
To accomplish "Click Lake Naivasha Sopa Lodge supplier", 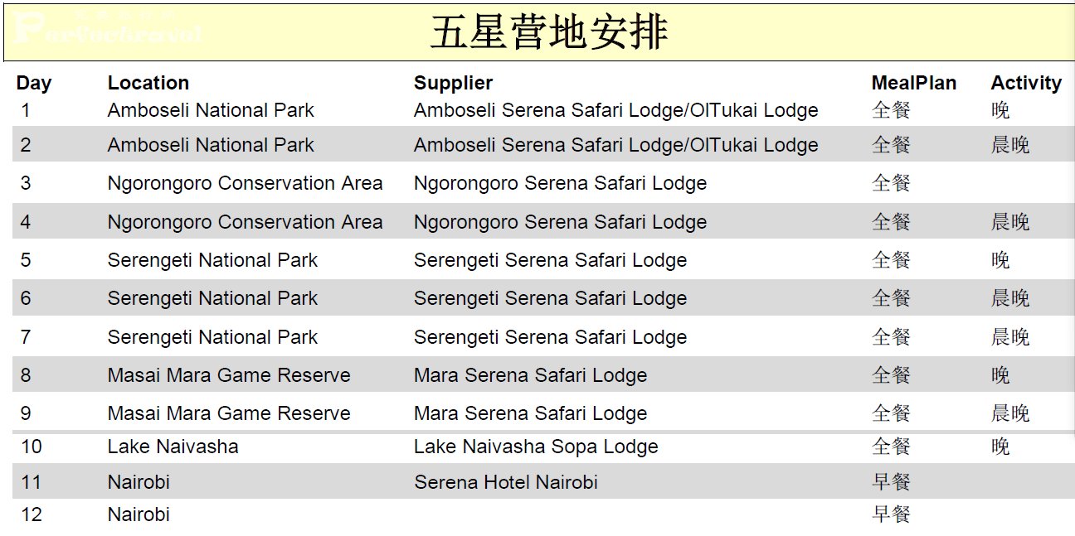I will (x=536, y=447).
